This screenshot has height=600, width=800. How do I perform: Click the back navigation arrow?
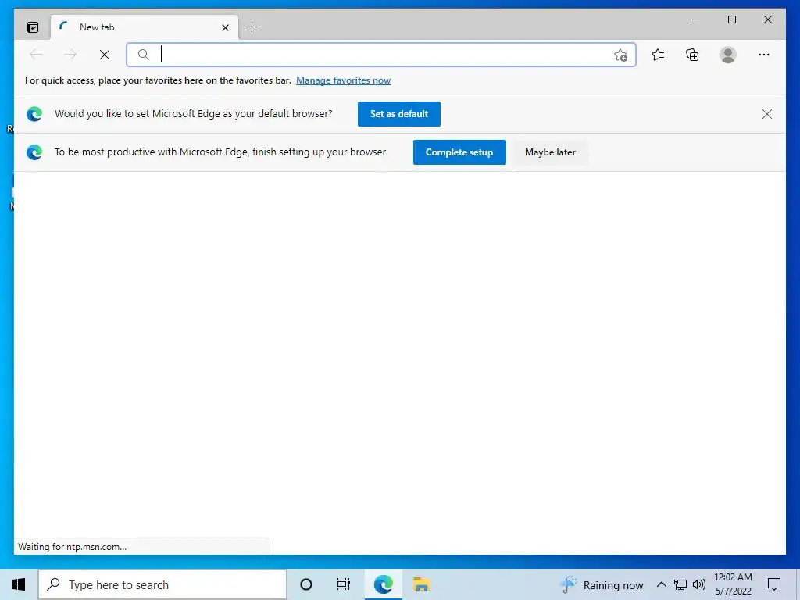[x=36, y=55]
